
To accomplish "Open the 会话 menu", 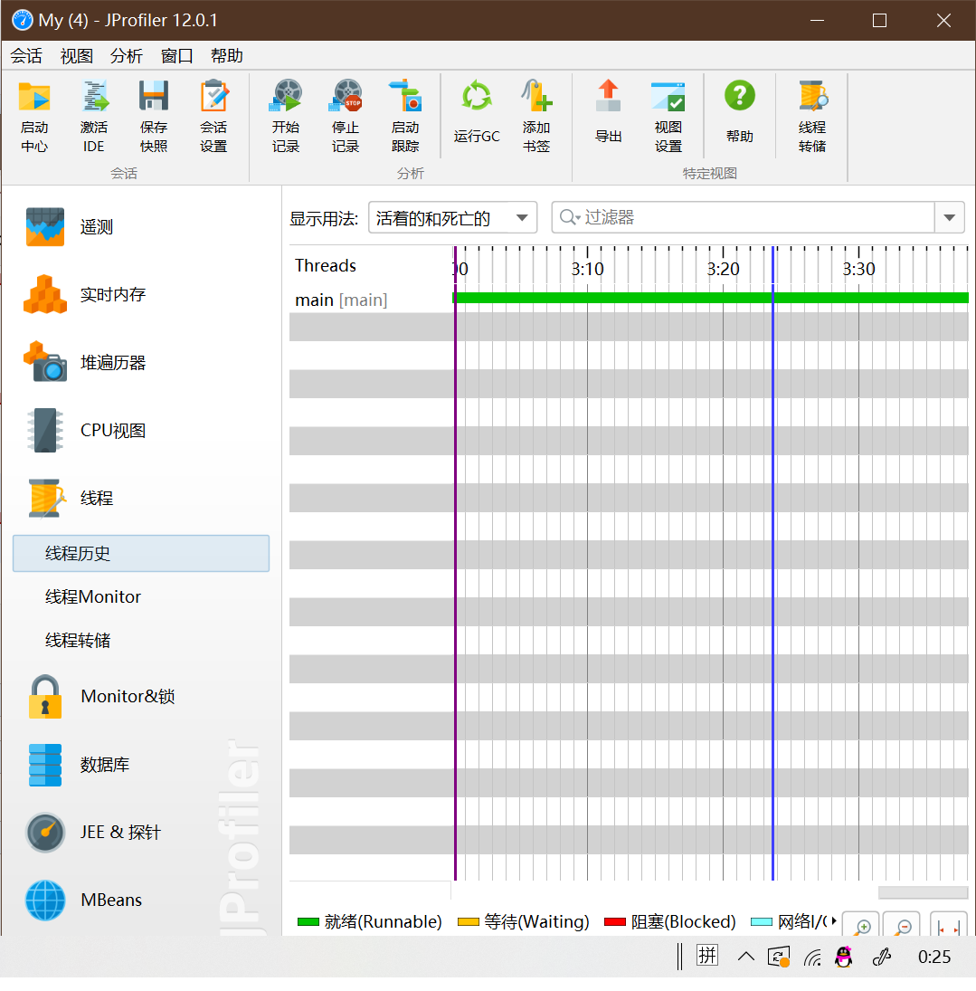I will click(26, 56).
